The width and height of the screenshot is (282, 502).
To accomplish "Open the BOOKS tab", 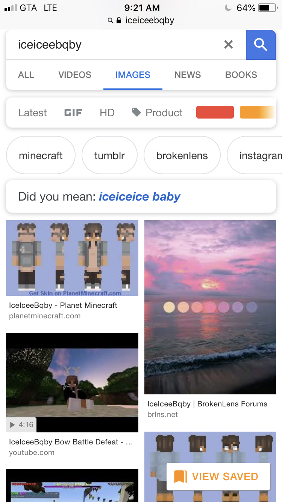I will 241,75.
